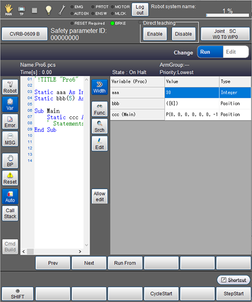Image resolution: width=252 pixels, height=302 pixels.
Task: Click the StepStart button
Action: click(233, 294)
